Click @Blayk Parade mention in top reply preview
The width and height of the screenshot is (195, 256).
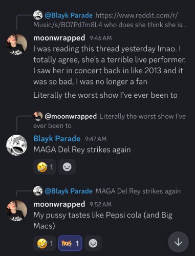tap(69, 15)
